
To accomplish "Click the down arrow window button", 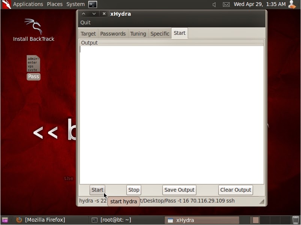I will coord(94,14).
